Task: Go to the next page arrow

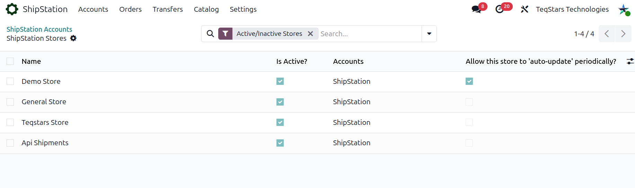Action: [623, 33]
